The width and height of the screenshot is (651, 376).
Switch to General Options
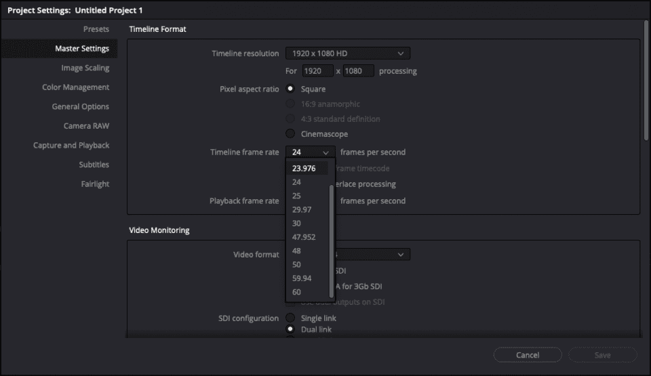point(80,106)
